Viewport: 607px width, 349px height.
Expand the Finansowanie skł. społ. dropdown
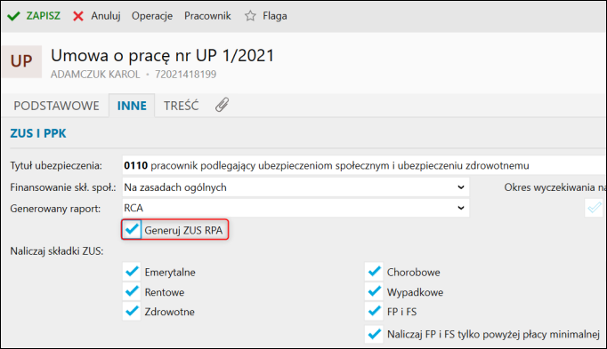point(295,187)
